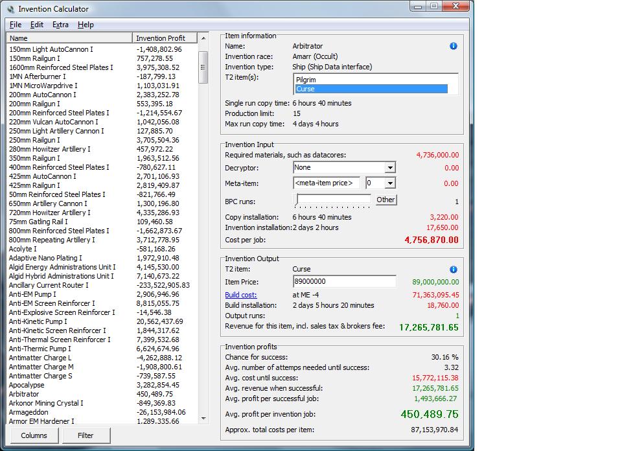The height and width of the screenshot is (451, 622).
Task: Sort by Invention Profit column header
Action: pos(165,38)
